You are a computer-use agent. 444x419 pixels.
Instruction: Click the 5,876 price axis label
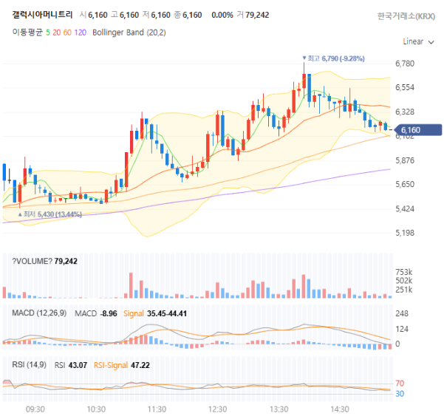tap(405, 160)
